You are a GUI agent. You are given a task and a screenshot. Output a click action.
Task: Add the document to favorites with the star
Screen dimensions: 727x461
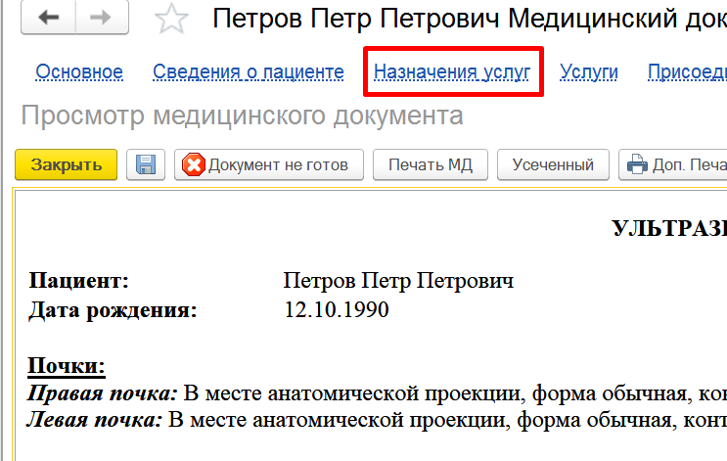pyautogui.click(x=171, y=20)
